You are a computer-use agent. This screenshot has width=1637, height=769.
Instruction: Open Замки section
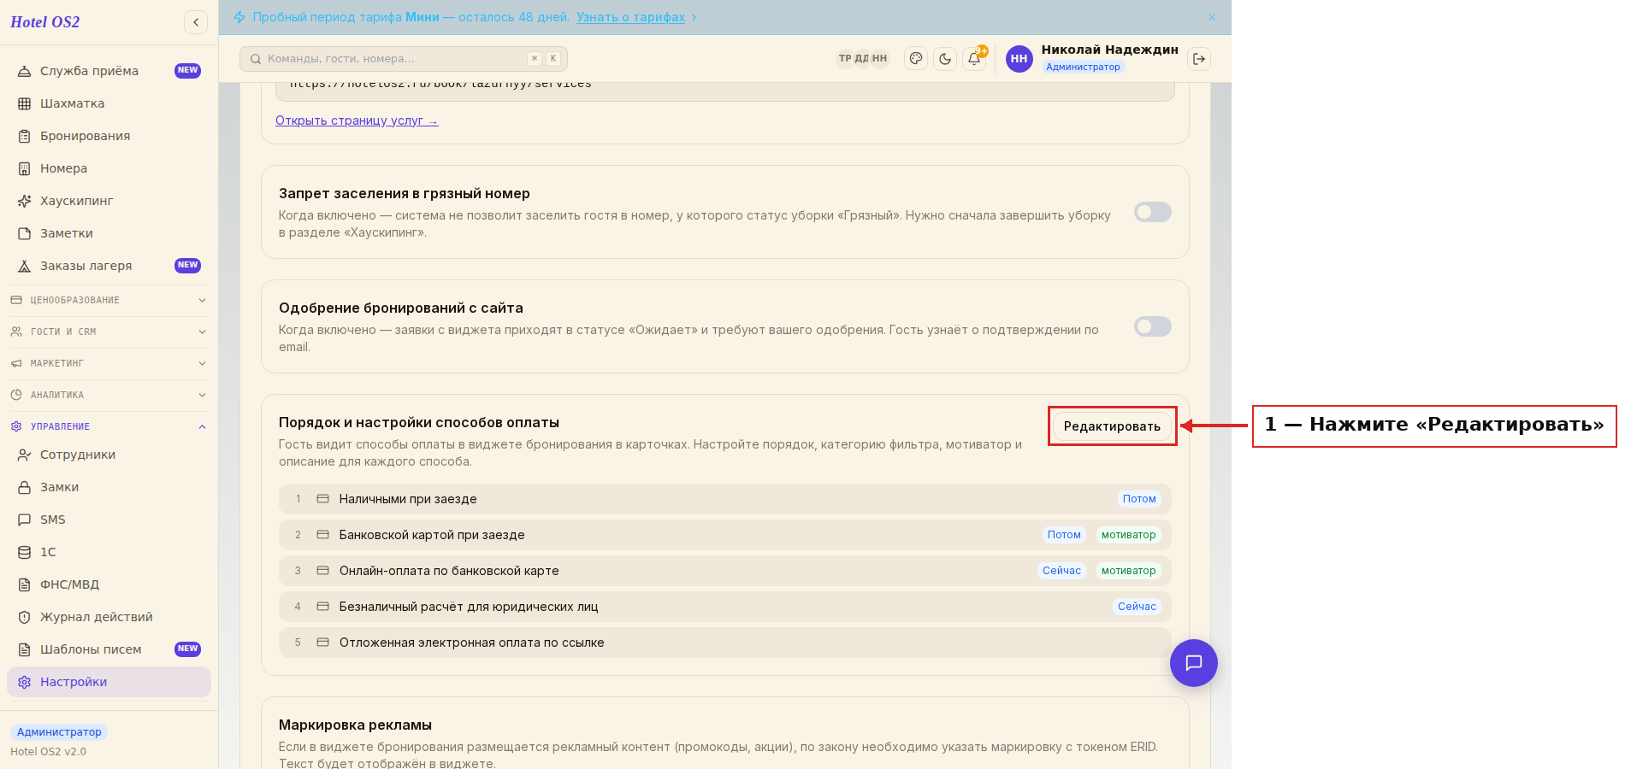click(109, 487)
